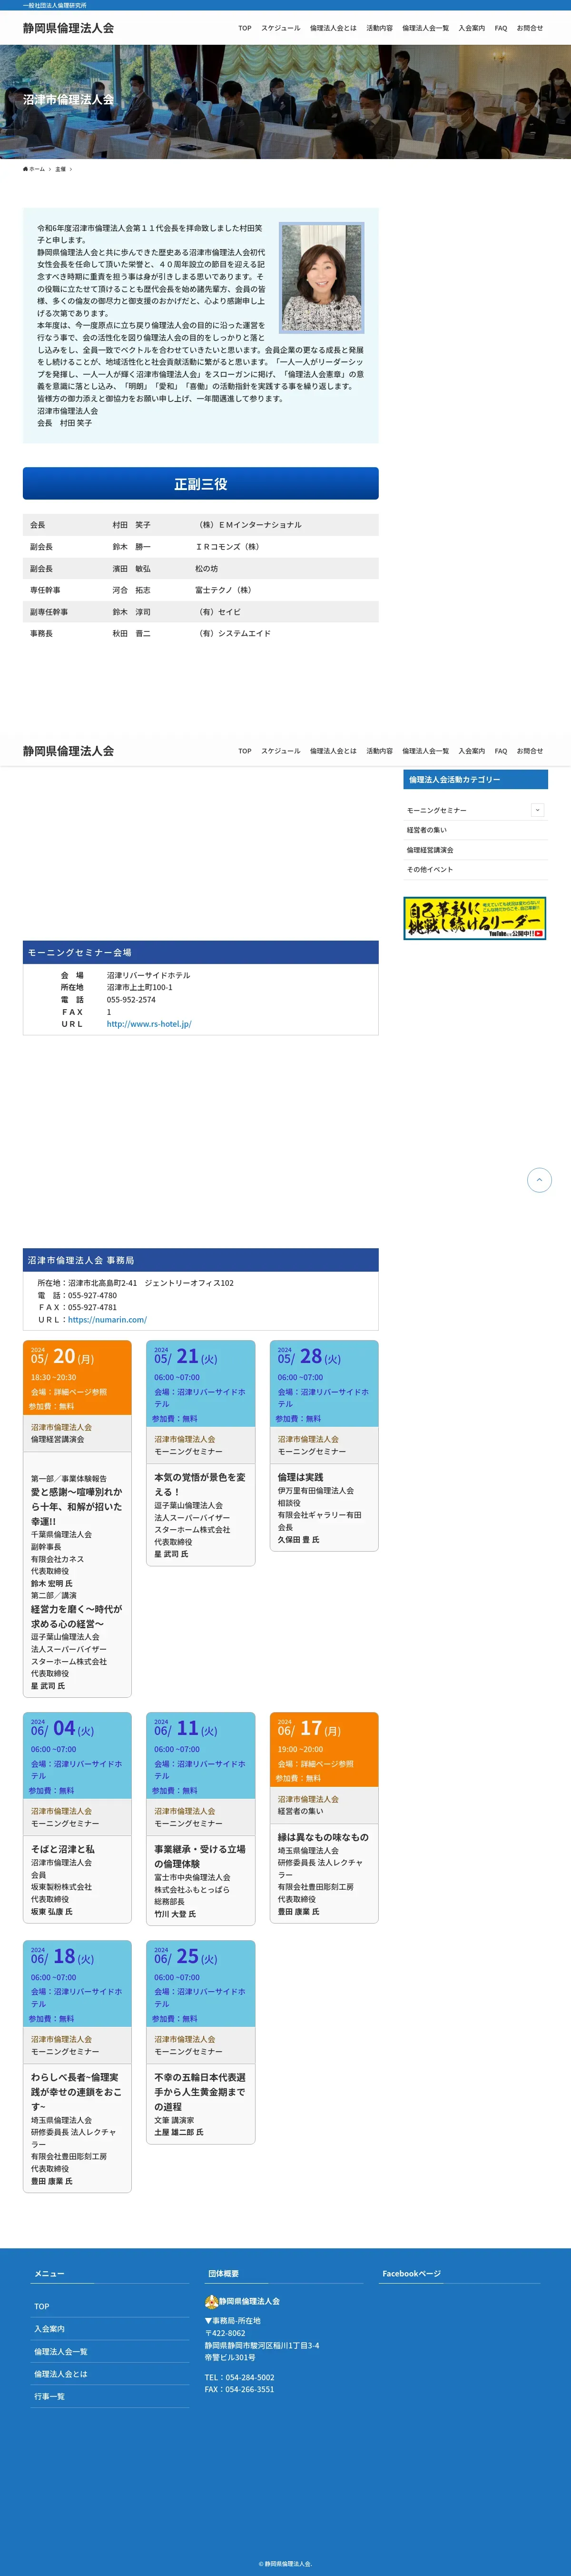This screenshot has width=571, height=2576.
Task: Click FAQ in the mid-page sticky header
Action: pyautogui.click(x=501, y=751)
